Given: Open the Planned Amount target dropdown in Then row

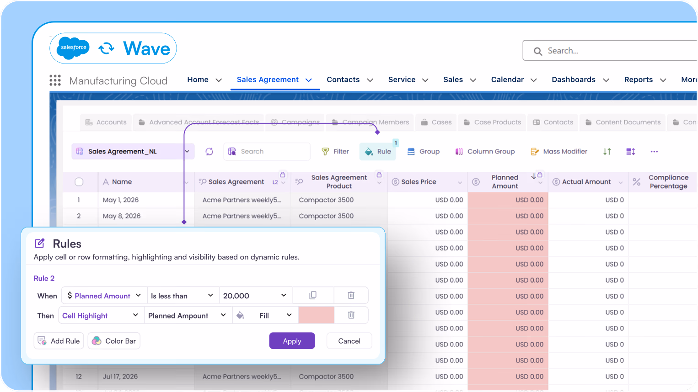Looking at the screenshot, I should coord(188,315).
